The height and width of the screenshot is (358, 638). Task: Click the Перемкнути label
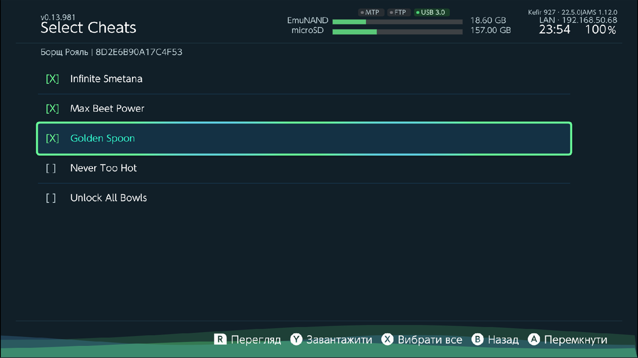click(576, 340)
